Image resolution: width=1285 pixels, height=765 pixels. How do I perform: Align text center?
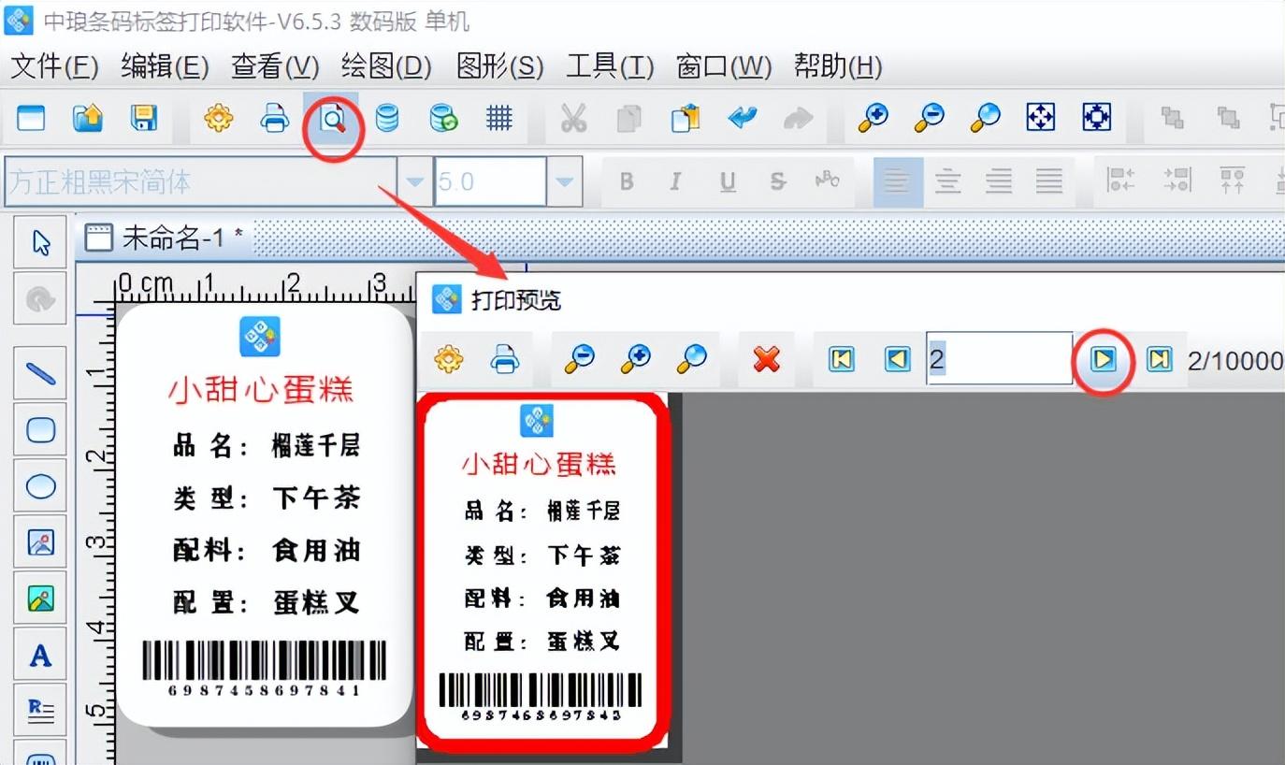948,181
